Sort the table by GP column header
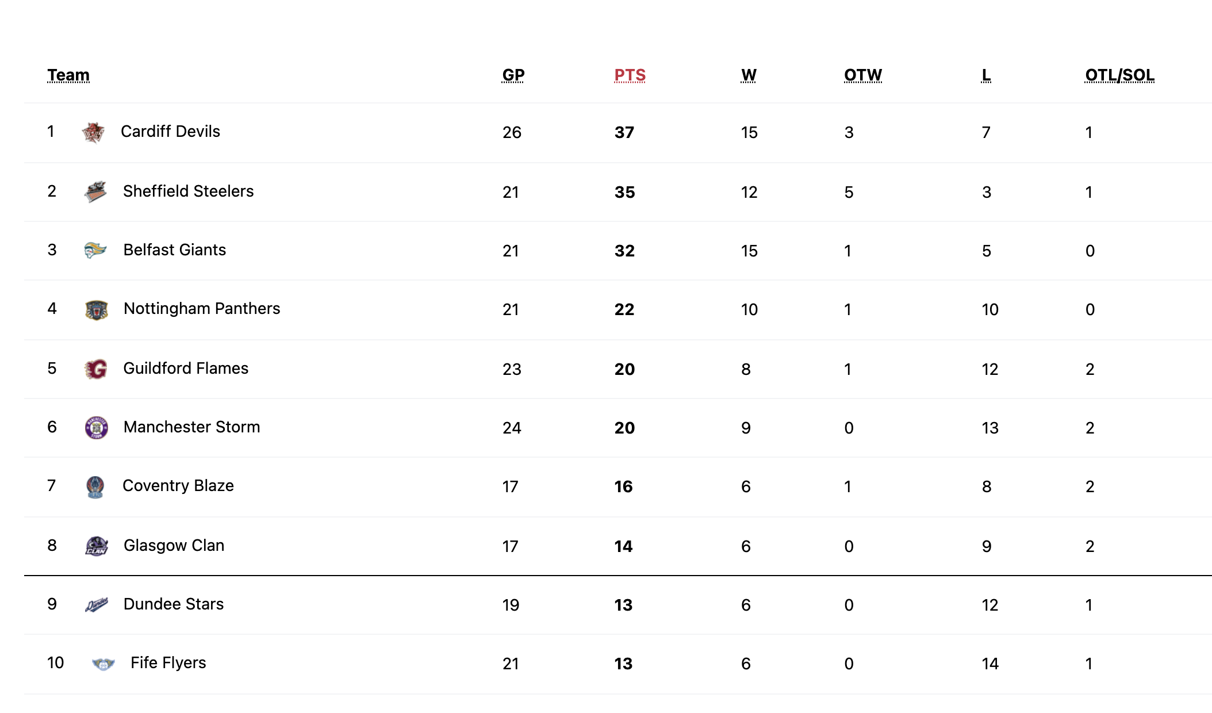 pos(513,75)
